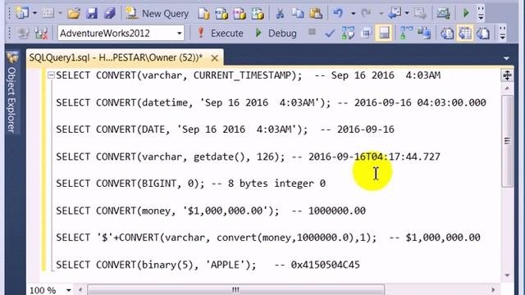Image resolution: width=525 pixels, height=295 pixels.
Task: Click the vertical scrollbar down arrow
Action: 507,275
